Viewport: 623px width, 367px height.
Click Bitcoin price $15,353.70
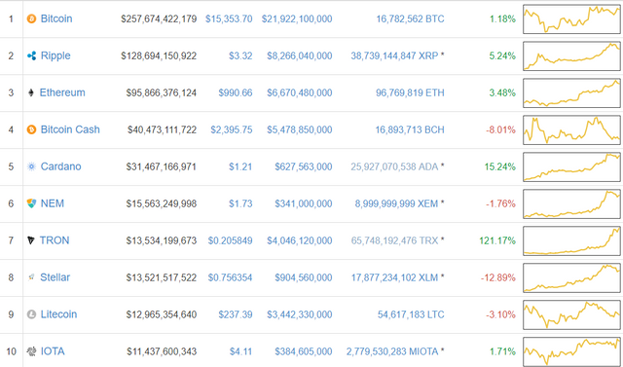coord(229,18)
